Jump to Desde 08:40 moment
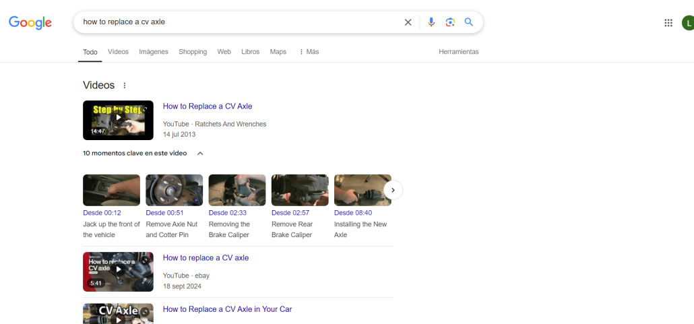The image size is (694, 324). tap(353, 213)
